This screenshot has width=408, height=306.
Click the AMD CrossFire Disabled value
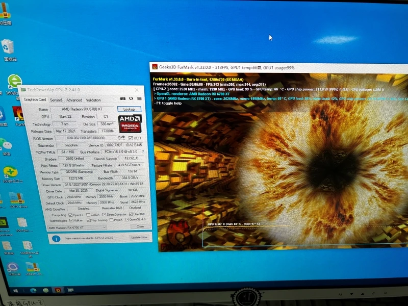pos(84,209)
